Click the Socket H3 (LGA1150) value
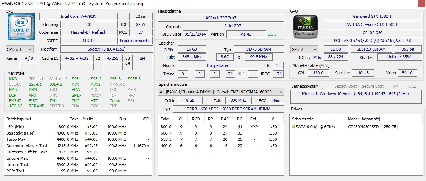 [x=106, y=49]
